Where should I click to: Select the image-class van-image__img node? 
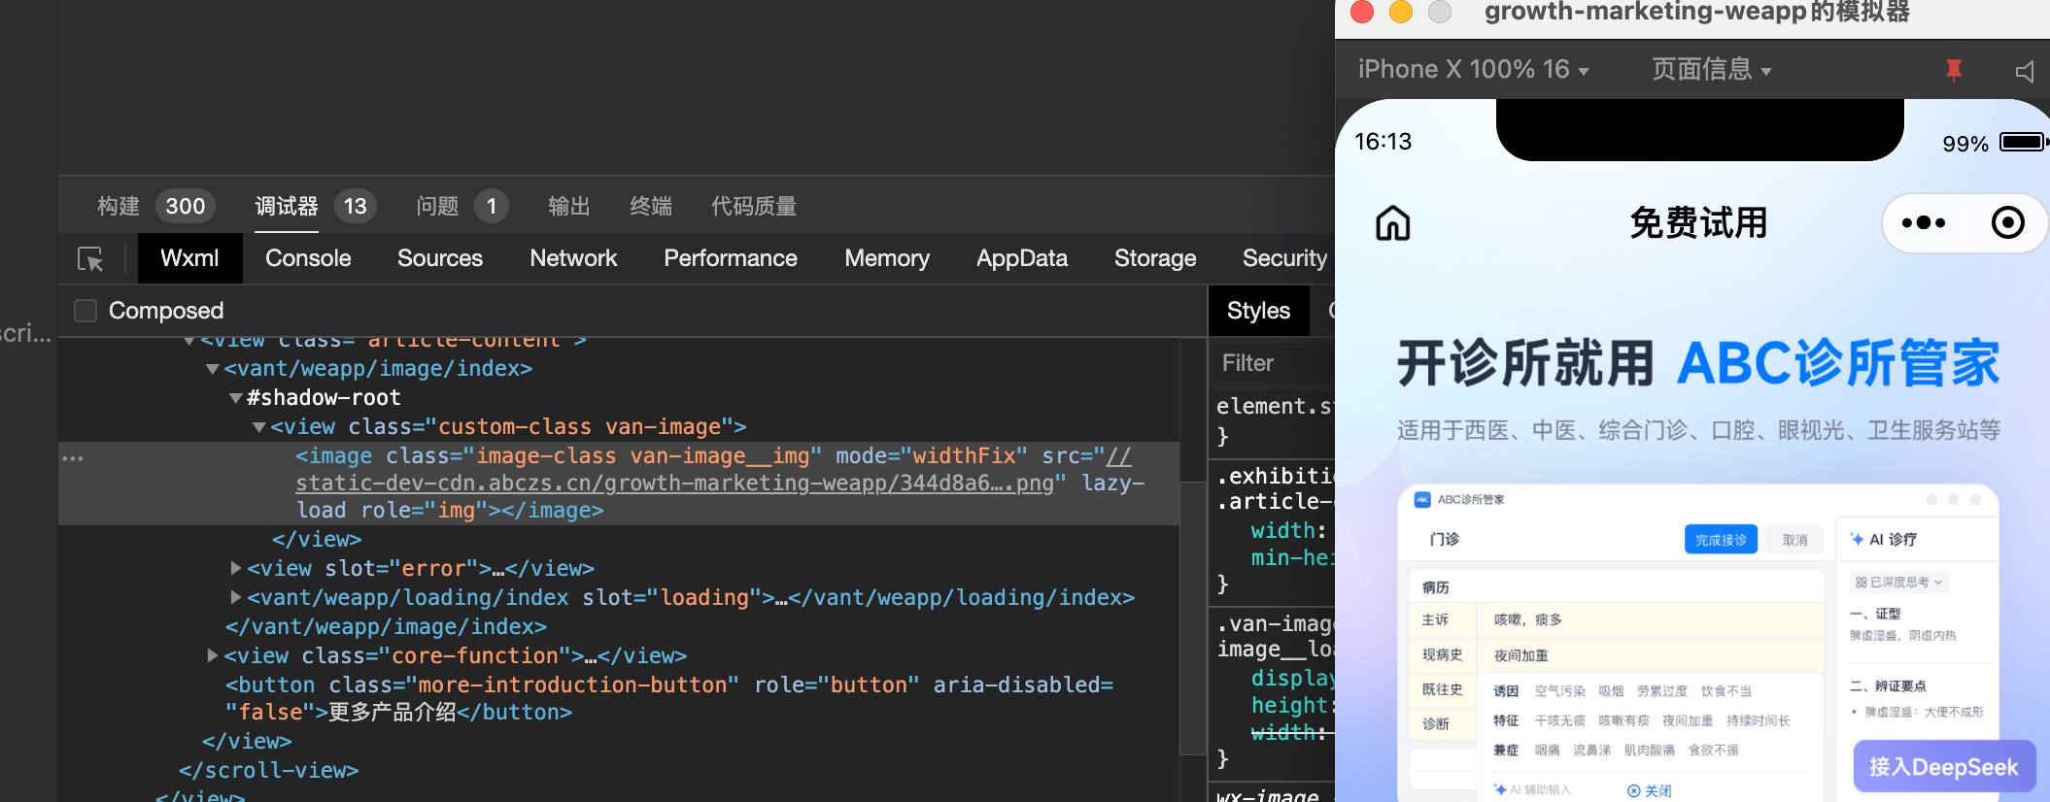(619, 484)
